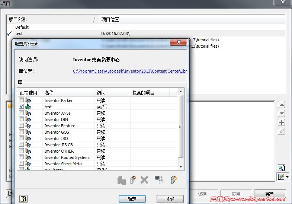The width and height of the screenshot is (292, 204).
Task: Click the library icon next to Inventor Feature
Action: (28, 126)
